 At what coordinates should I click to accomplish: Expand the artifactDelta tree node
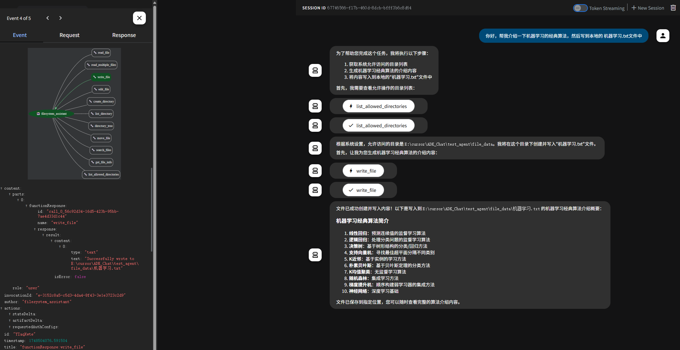[x=10, y=320]
